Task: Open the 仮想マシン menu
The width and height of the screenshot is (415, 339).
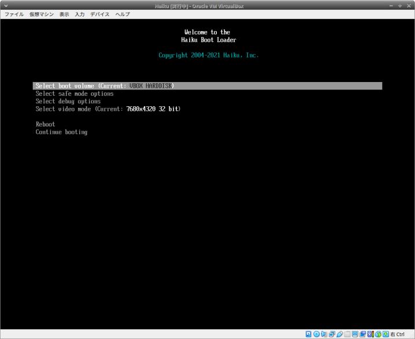Action: 42,14
